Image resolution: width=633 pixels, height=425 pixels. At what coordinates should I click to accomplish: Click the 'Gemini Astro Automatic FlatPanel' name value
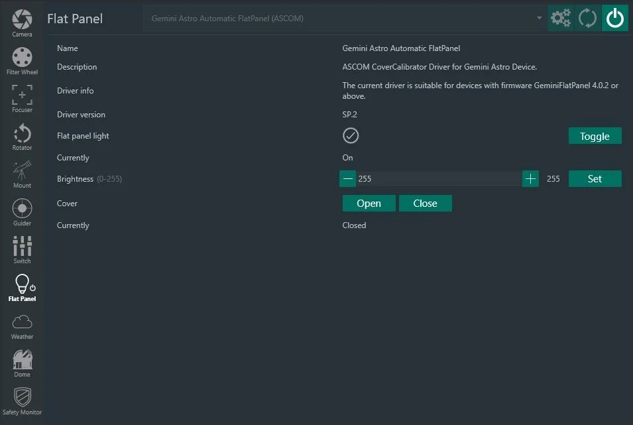click(401, 48)
